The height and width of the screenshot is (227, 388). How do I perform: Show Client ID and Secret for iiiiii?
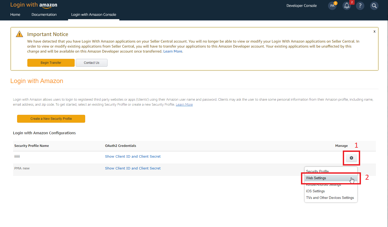133,157
